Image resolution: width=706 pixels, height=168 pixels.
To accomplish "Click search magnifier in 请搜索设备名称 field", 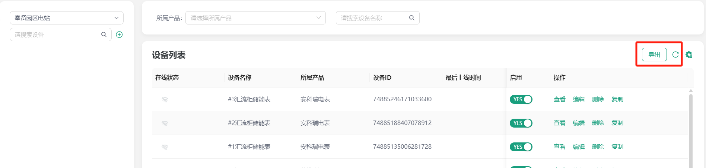I will [x=411, y=18].
